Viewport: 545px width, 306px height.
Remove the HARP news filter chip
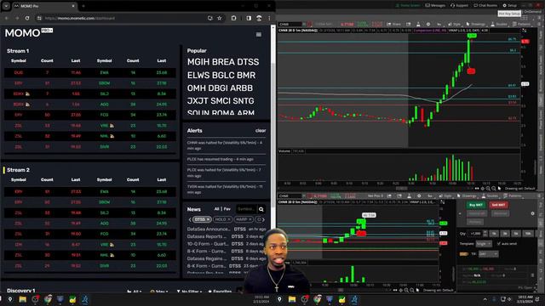tap(250, 219)
